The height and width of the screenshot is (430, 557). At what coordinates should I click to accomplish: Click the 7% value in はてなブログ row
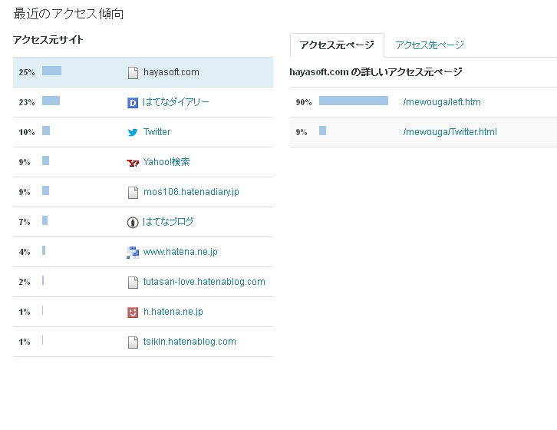point(25,222)
